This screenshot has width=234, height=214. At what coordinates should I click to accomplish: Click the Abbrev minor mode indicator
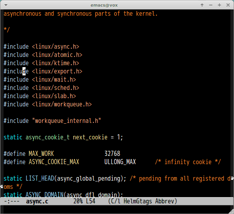(x=165, y=201)
